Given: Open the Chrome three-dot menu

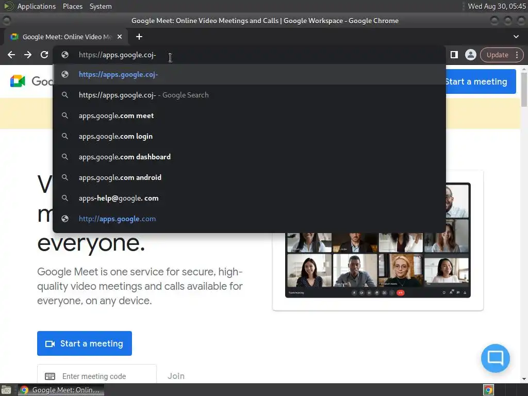Looking at the screenshot, I should [517, 55].
